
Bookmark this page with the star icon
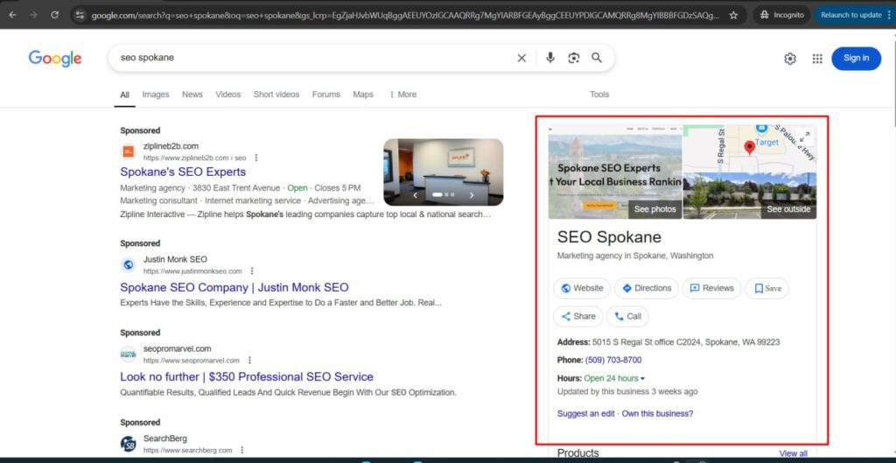point(733,16)
